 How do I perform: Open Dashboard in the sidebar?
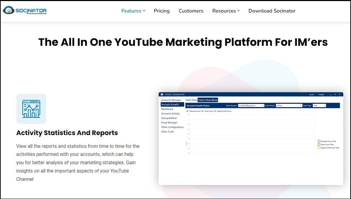(x=167, y=109)
